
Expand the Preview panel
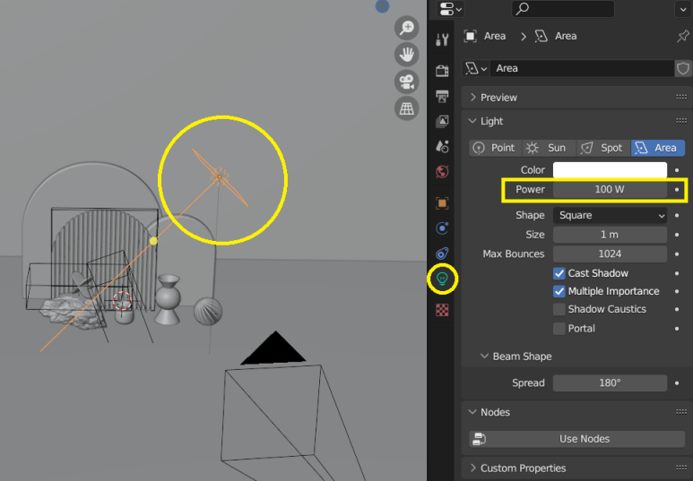472,98
